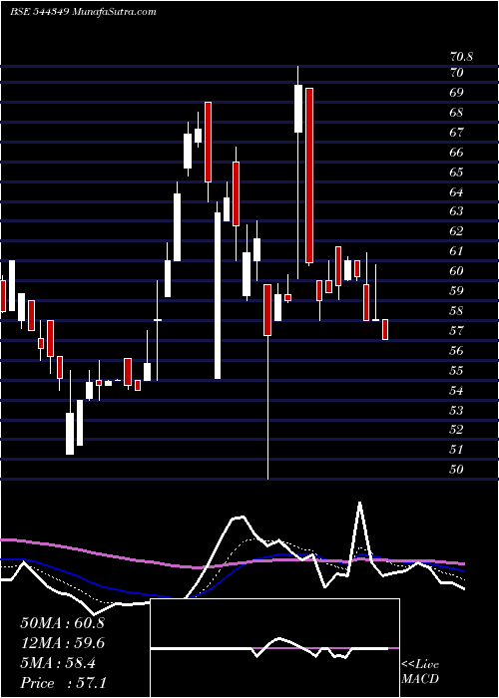Click the 58 price axis label
Image resolution: width=499 pixels, height=698 pixels.
[x=457, y=311]
